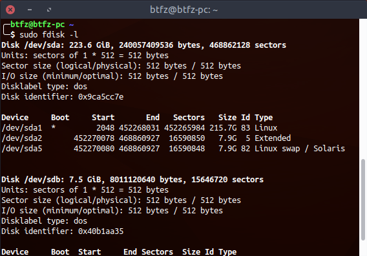Click the Extended partition type
Image resolution: width=367 pixels, height=256 pixels.
click(273, 138)
